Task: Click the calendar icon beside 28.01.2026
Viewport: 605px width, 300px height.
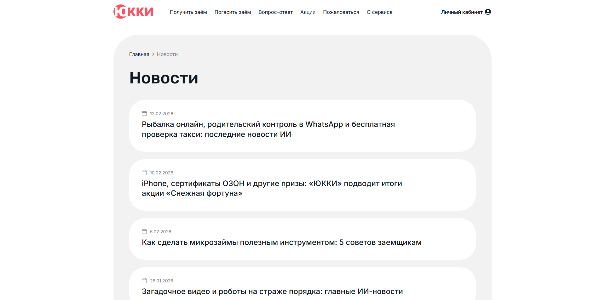Action: pos(144,280)
